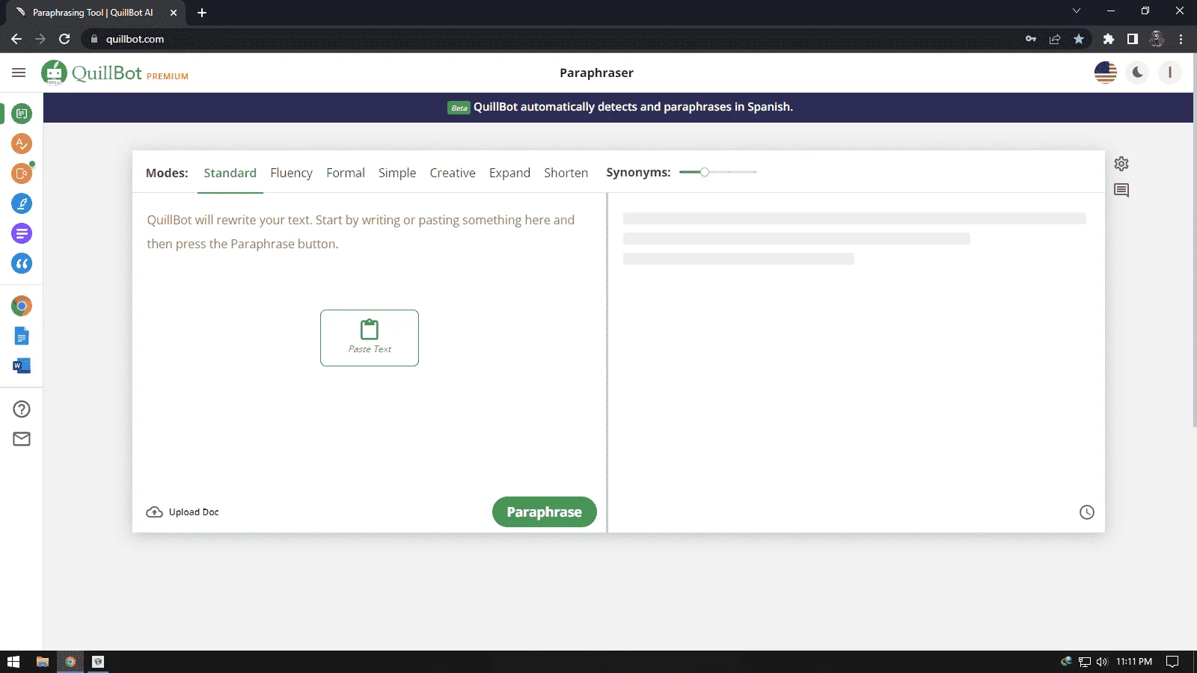Open the history clock icon
The width and height of the screenshot is (1197, 673).
pyautogui.click(x=1087, y=512)
